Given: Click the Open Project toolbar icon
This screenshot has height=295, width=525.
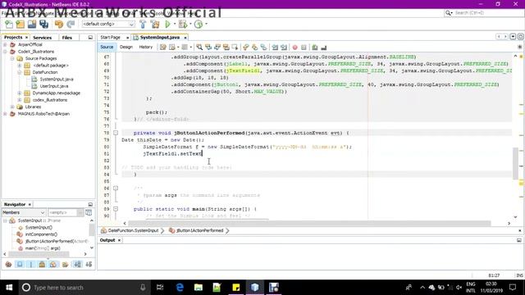Looking at the screenshot, I should pos(32,24).
